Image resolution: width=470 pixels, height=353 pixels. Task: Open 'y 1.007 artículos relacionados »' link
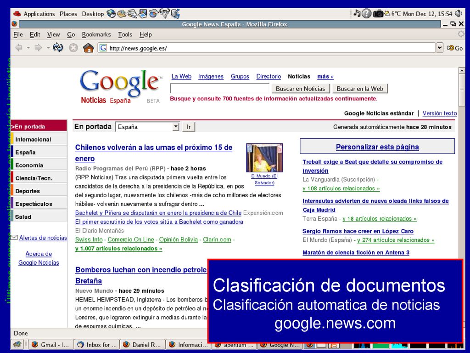(x=118, y=249)
